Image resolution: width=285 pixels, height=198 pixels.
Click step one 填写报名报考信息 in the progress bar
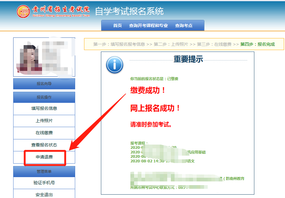(119, 44)
